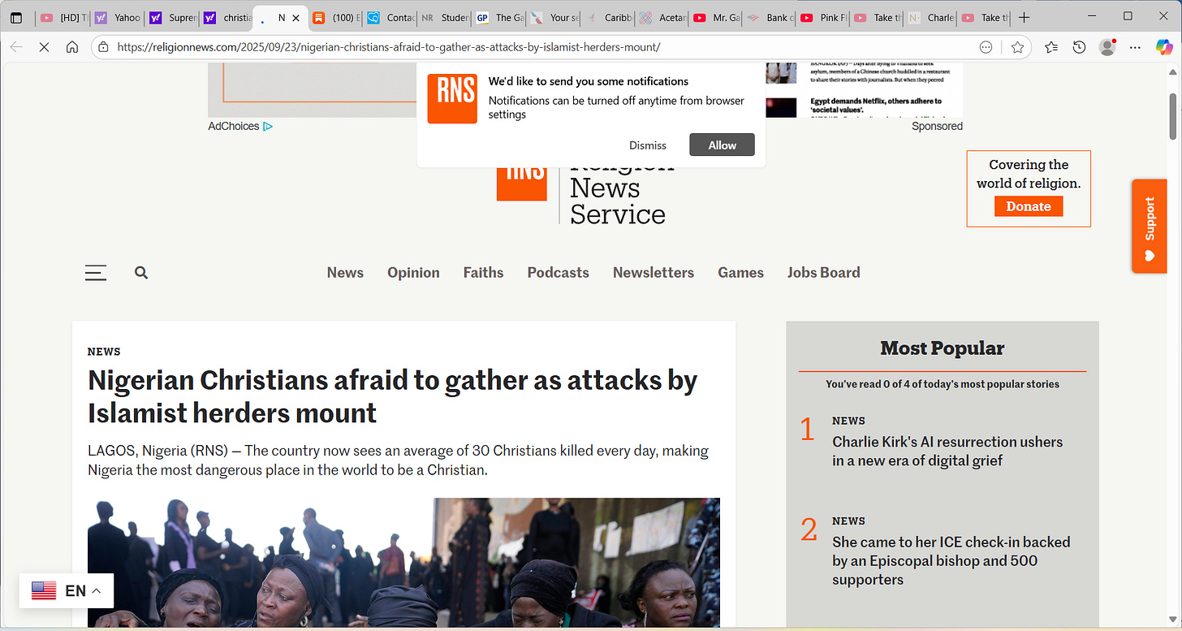
Task: Click the orange Donate button
Action: coord(1029,206)
